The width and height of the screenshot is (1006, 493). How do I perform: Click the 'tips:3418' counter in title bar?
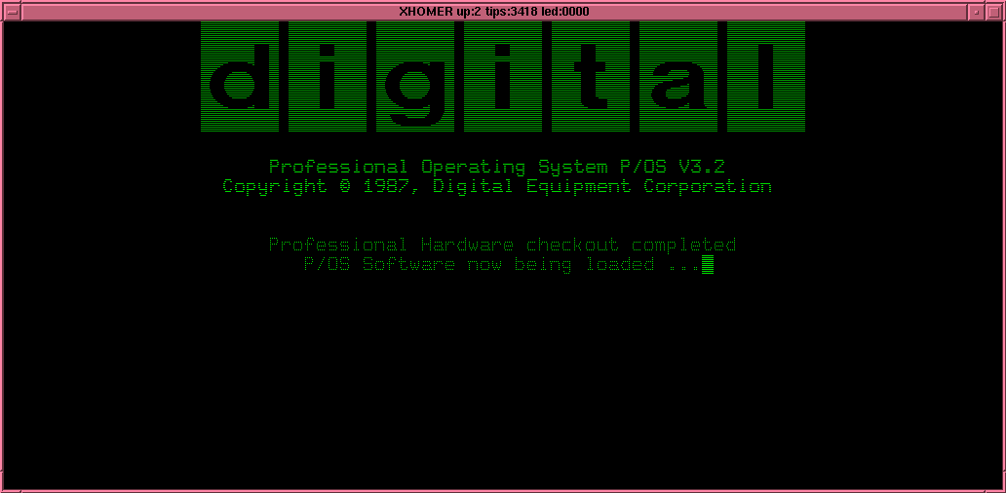(x=511, y=12)
